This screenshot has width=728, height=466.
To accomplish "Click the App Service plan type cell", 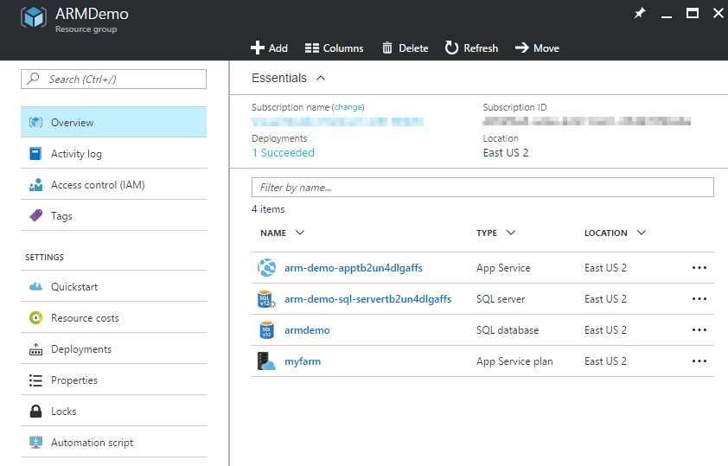I will tap(514, 361).
